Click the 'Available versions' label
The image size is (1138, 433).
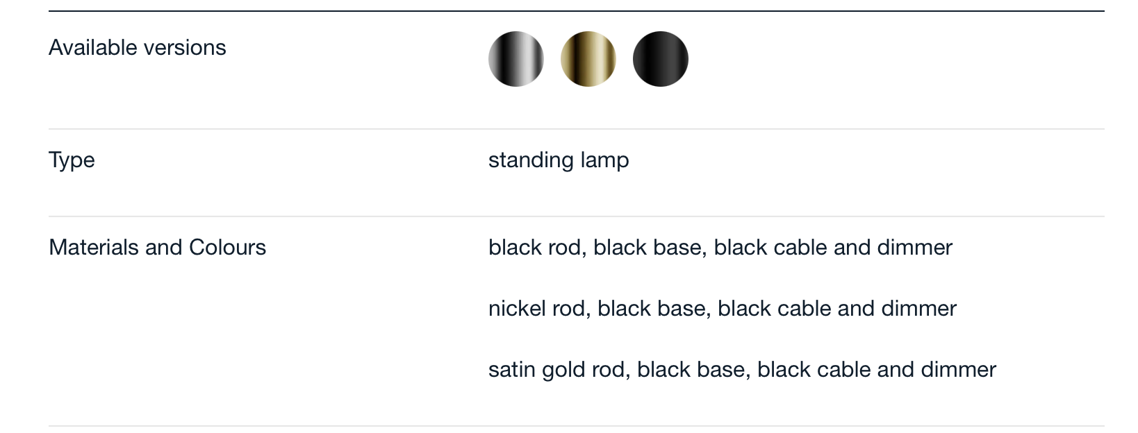(x=138, y=48)
